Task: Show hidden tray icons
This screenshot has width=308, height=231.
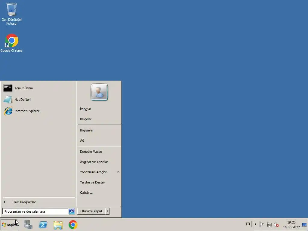Action: tap(255, 224)
